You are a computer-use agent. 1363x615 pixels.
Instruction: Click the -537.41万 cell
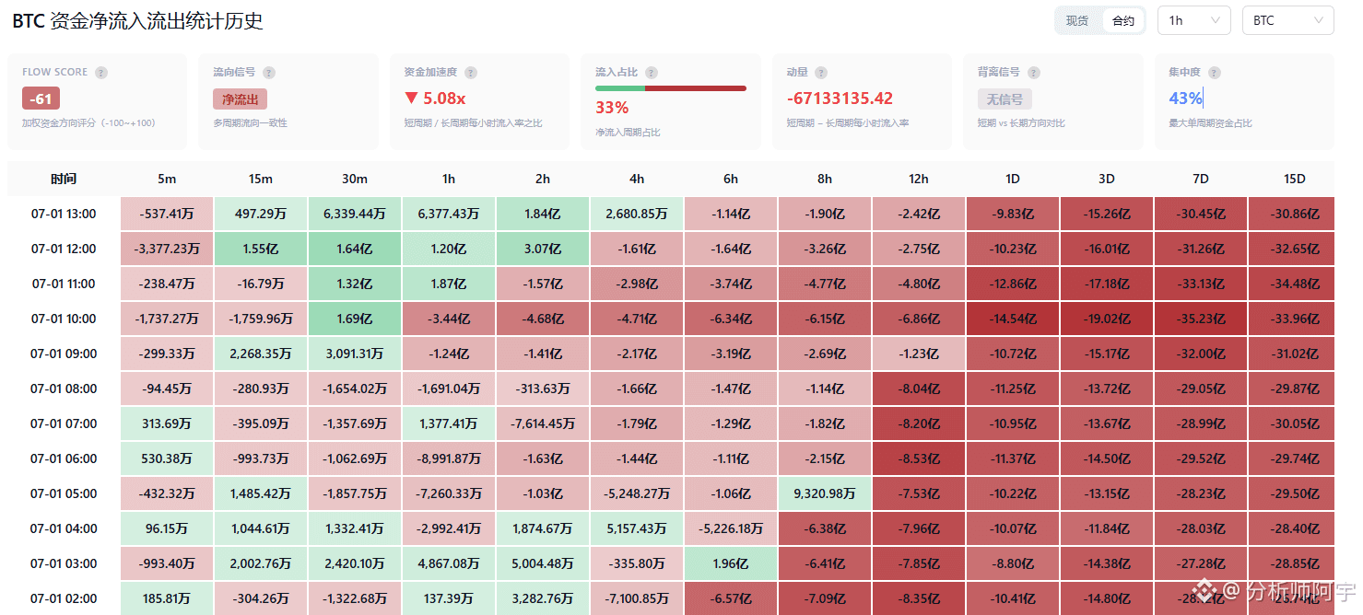(167, 214)
